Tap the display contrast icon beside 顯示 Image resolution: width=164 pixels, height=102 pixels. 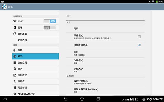click(15, 56)
